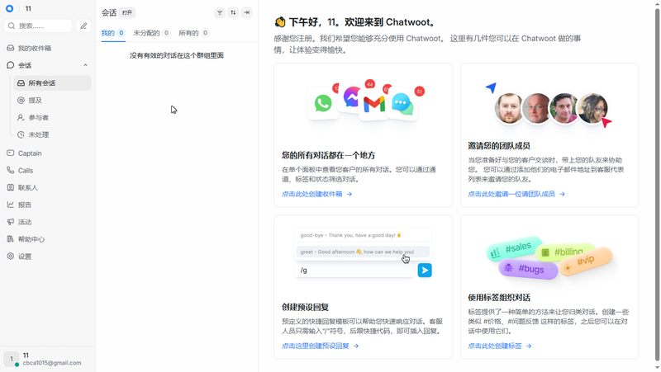Switch to the 我的 tab
Image resolution: width=661 pixels, height=372 pixels.
pos(113,33)
